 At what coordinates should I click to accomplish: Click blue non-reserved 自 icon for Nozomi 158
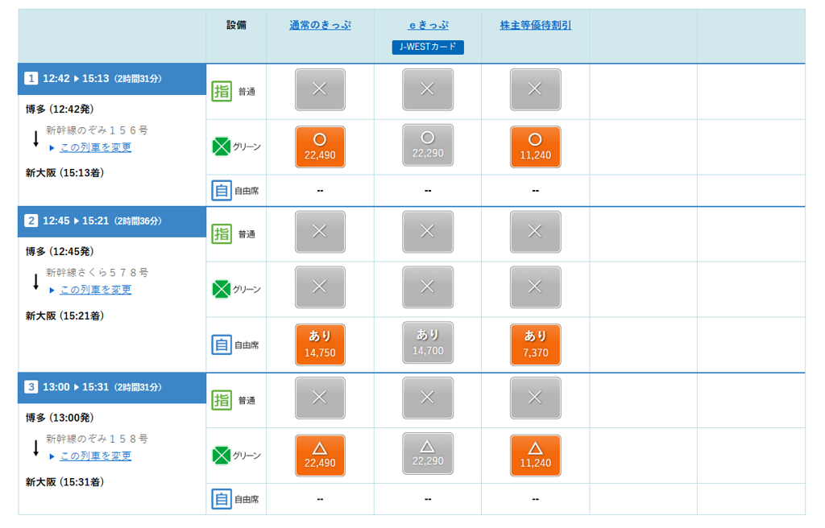(222, 499)
